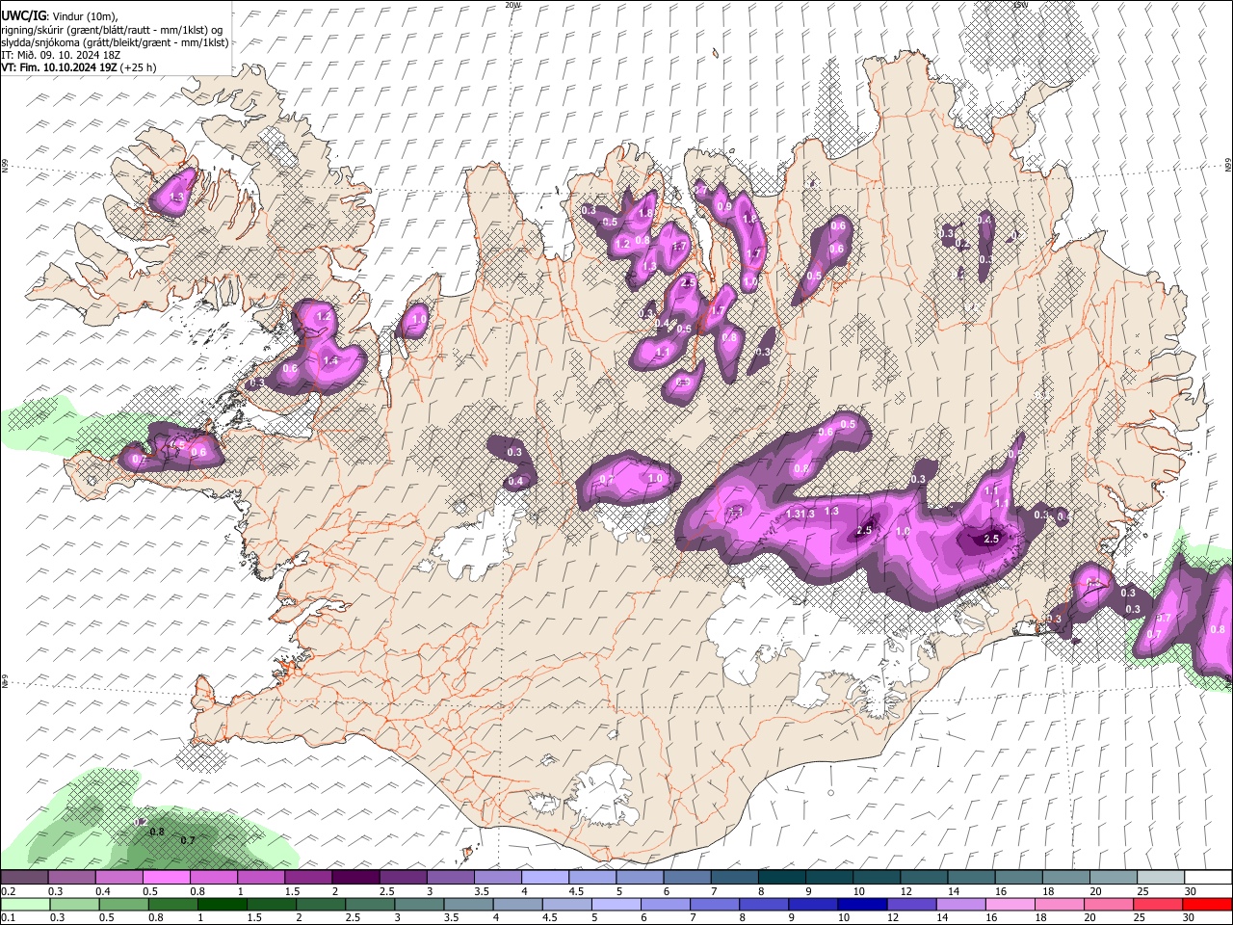This screenshot has width=1233, height=925.
Task: Select the 25–30 crimson swatch, lower legend
Action: (x=1158, y=905)
